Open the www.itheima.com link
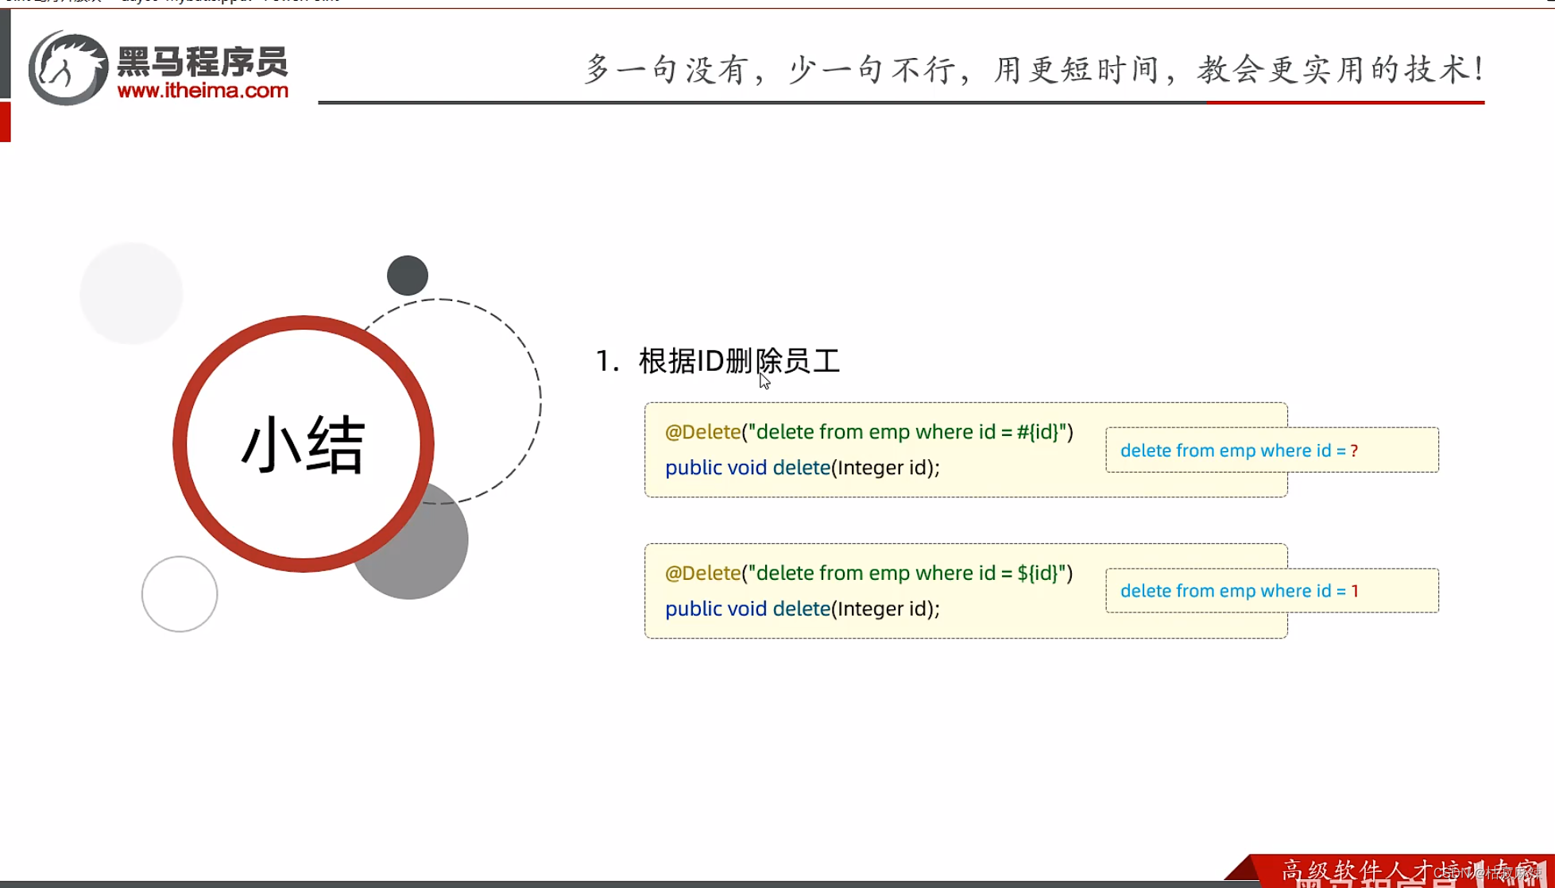The width and height of the screenshot is (1555, 888). (x=203, y=91)
